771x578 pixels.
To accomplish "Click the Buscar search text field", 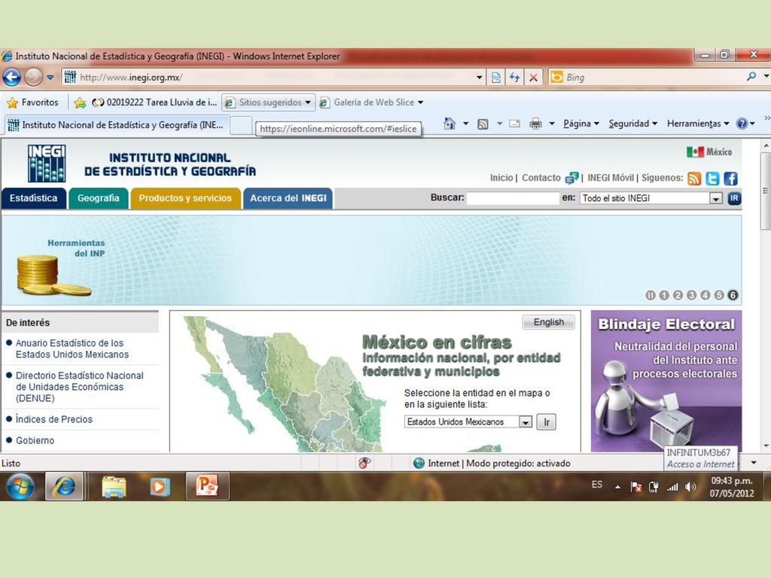I will point(513,198).
